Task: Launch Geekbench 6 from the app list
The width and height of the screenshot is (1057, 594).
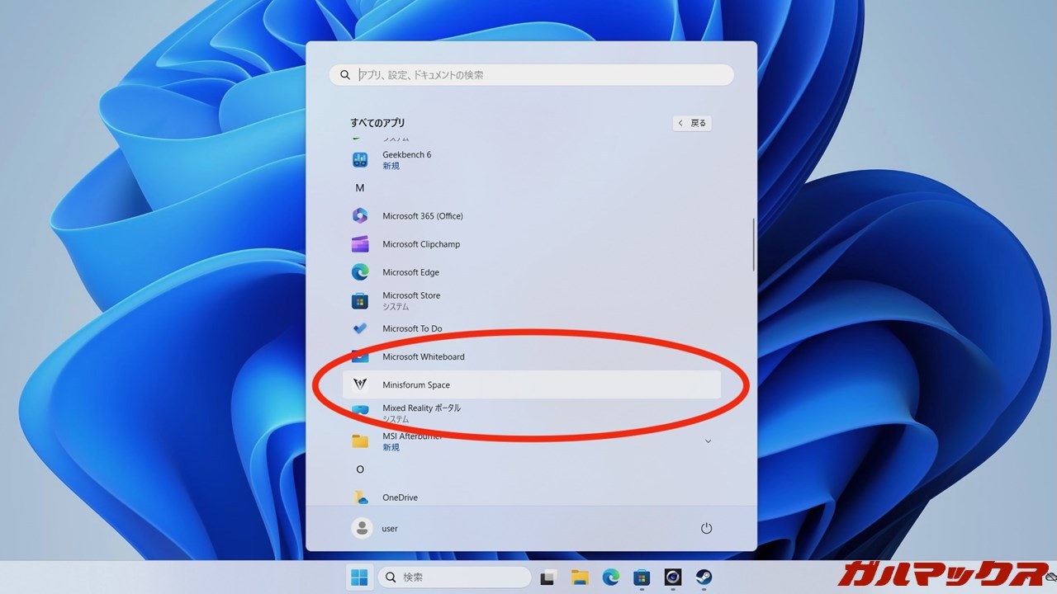Action: pyautogui.click(x=406, y=159)
